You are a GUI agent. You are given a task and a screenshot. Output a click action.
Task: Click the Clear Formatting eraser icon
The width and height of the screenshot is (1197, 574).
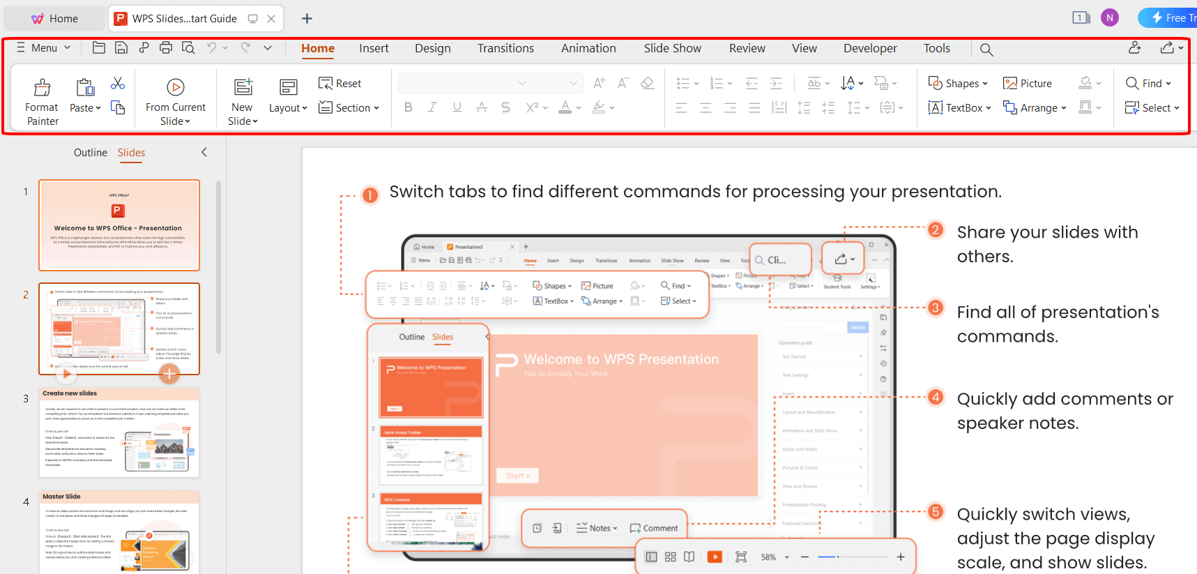[x=648, y=83]
